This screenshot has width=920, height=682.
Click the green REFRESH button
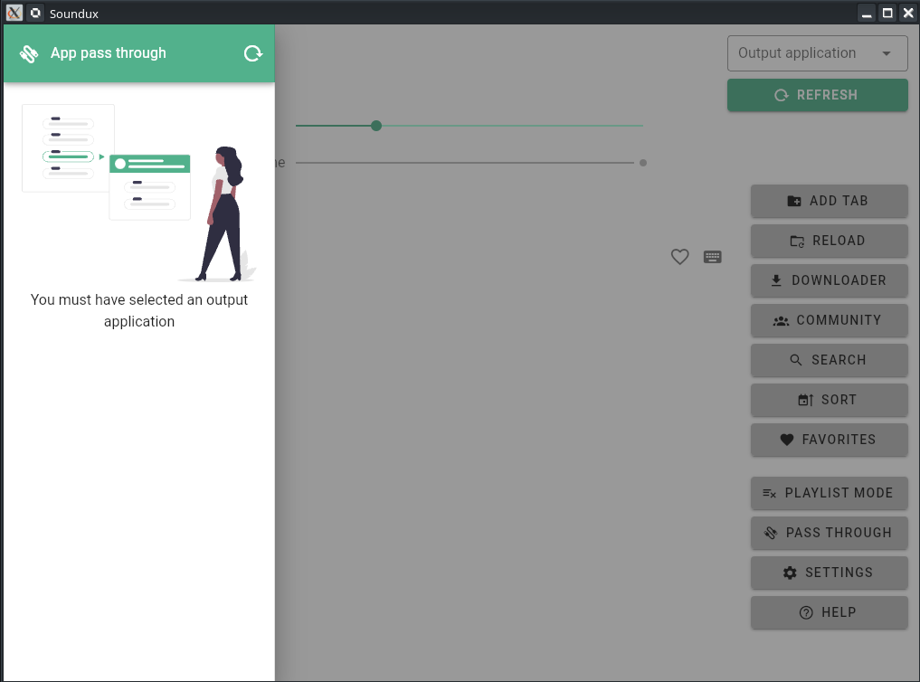point(817,95)
